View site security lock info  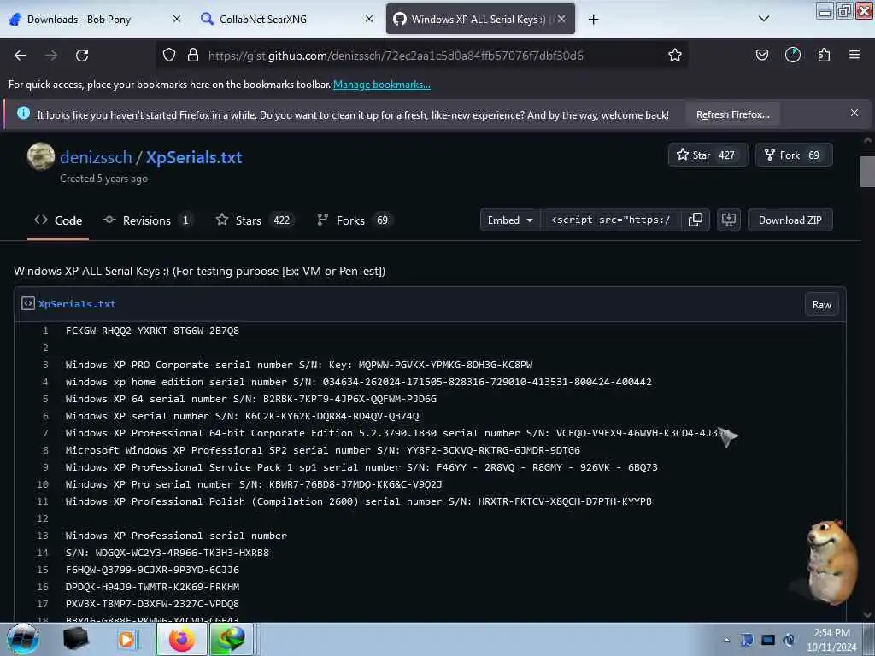[x=193, y=55]
